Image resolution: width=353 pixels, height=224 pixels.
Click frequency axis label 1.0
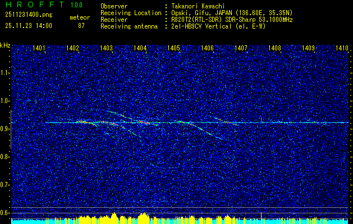(x=4, y=101)
